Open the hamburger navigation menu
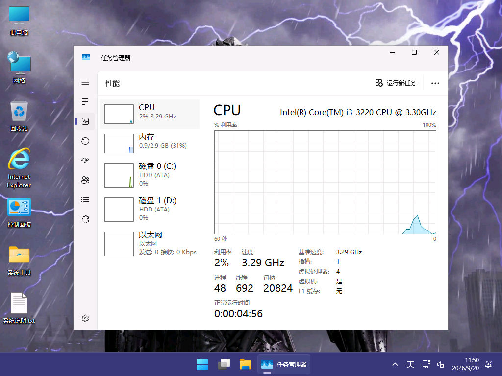The width and height of the screenshot is (502, 376). pos(85,82)
